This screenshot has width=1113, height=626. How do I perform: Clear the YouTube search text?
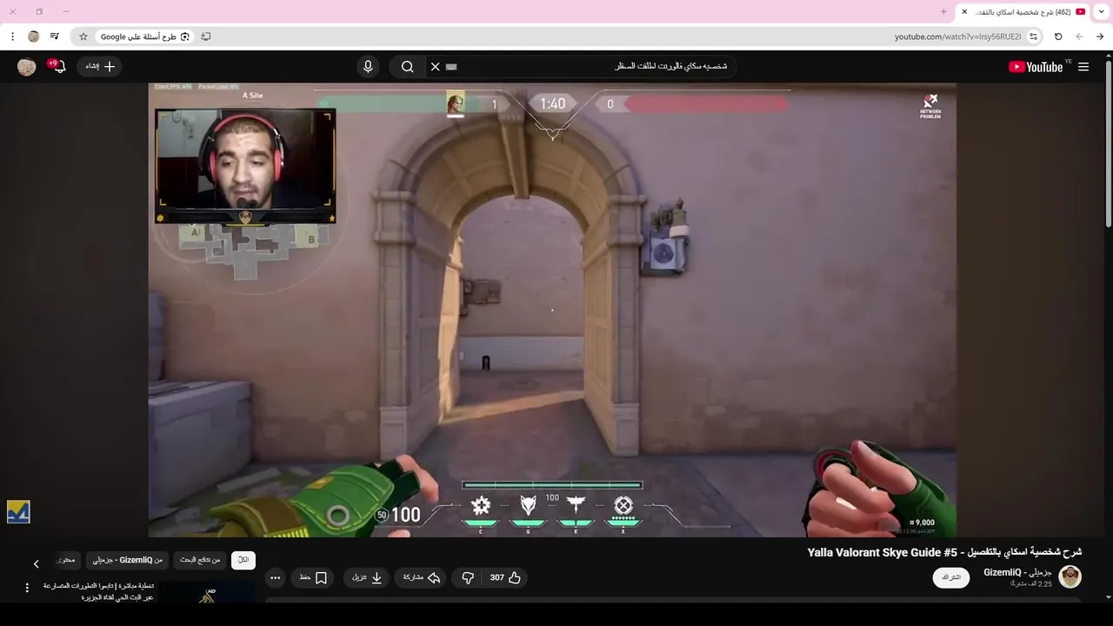(435, 67)
